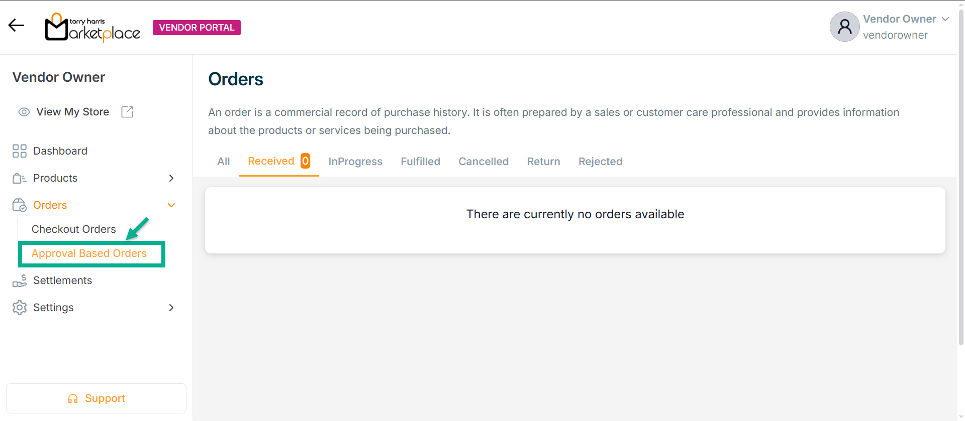
Task: Switch to the InProgress orders tab
Action: 355,162
